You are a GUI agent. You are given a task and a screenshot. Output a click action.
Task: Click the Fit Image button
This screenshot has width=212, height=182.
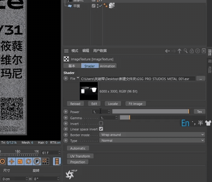click(x=135, y=104)
